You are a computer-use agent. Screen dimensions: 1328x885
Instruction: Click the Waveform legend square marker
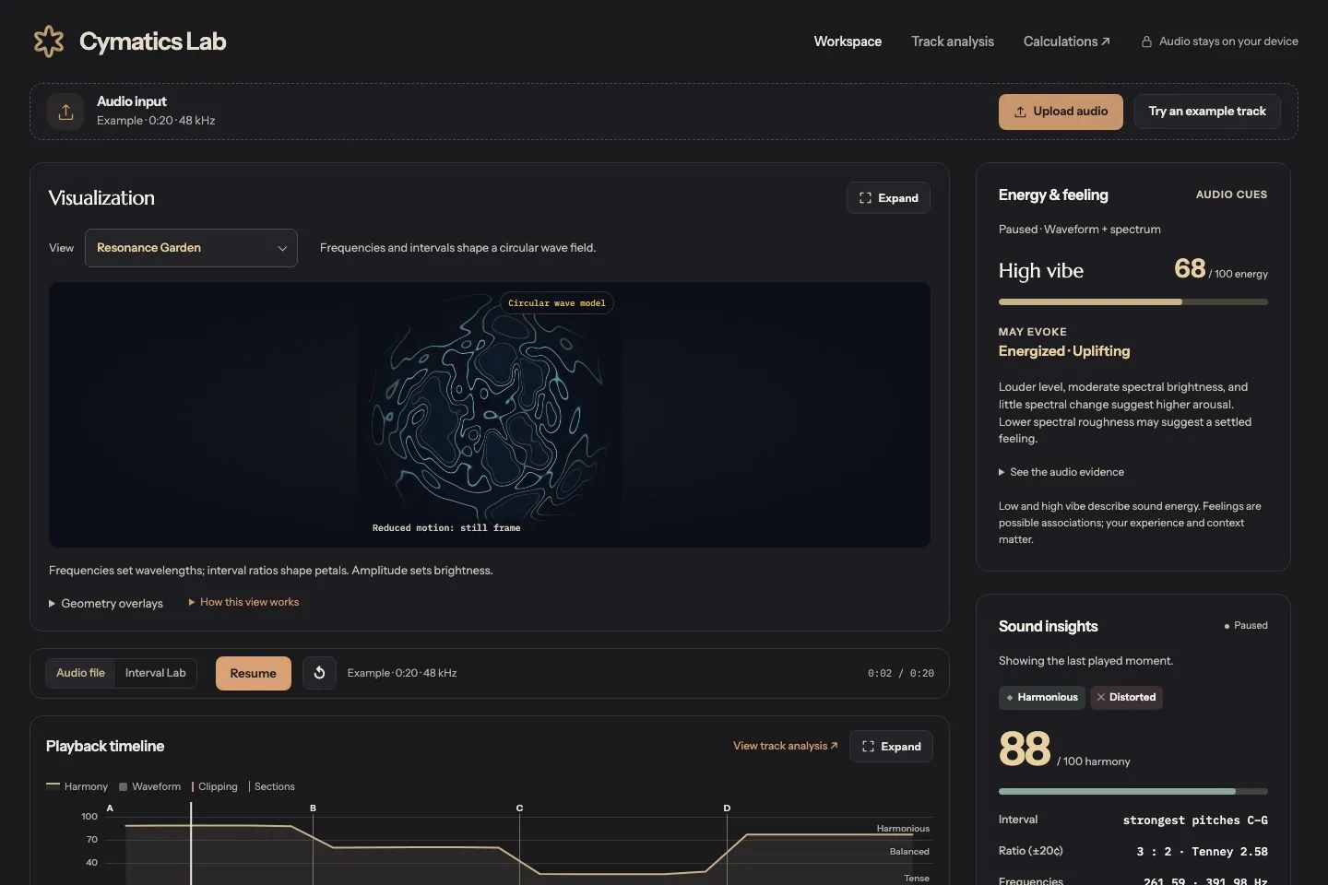[x=123, y=786]
